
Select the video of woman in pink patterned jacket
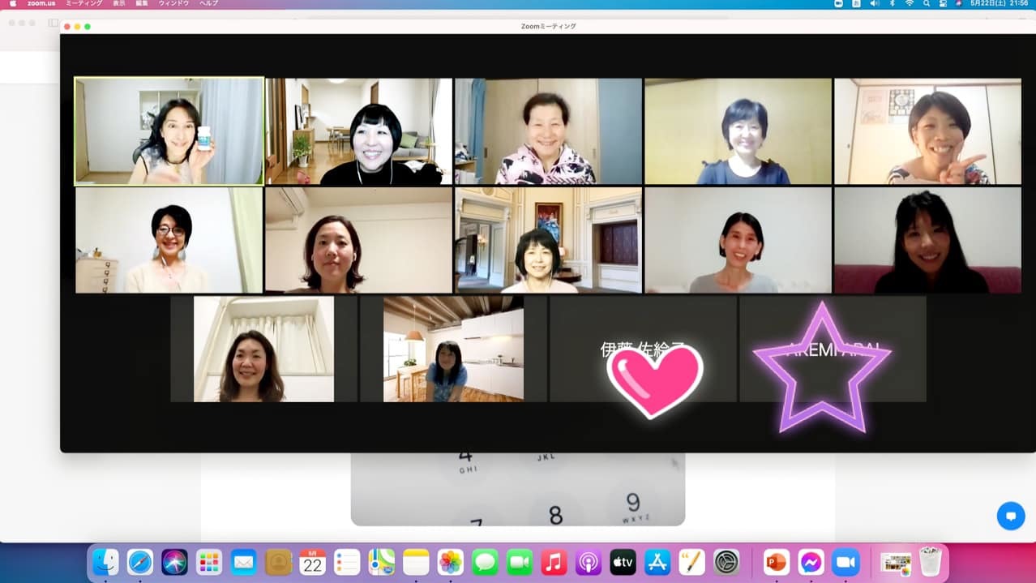pos(548,131)
